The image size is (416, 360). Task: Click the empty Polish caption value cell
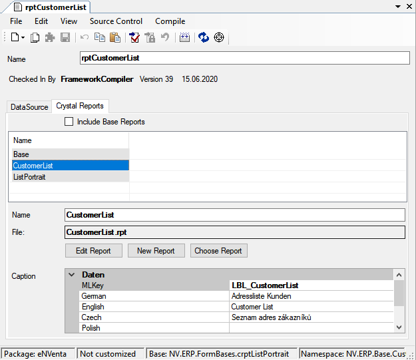312,328
